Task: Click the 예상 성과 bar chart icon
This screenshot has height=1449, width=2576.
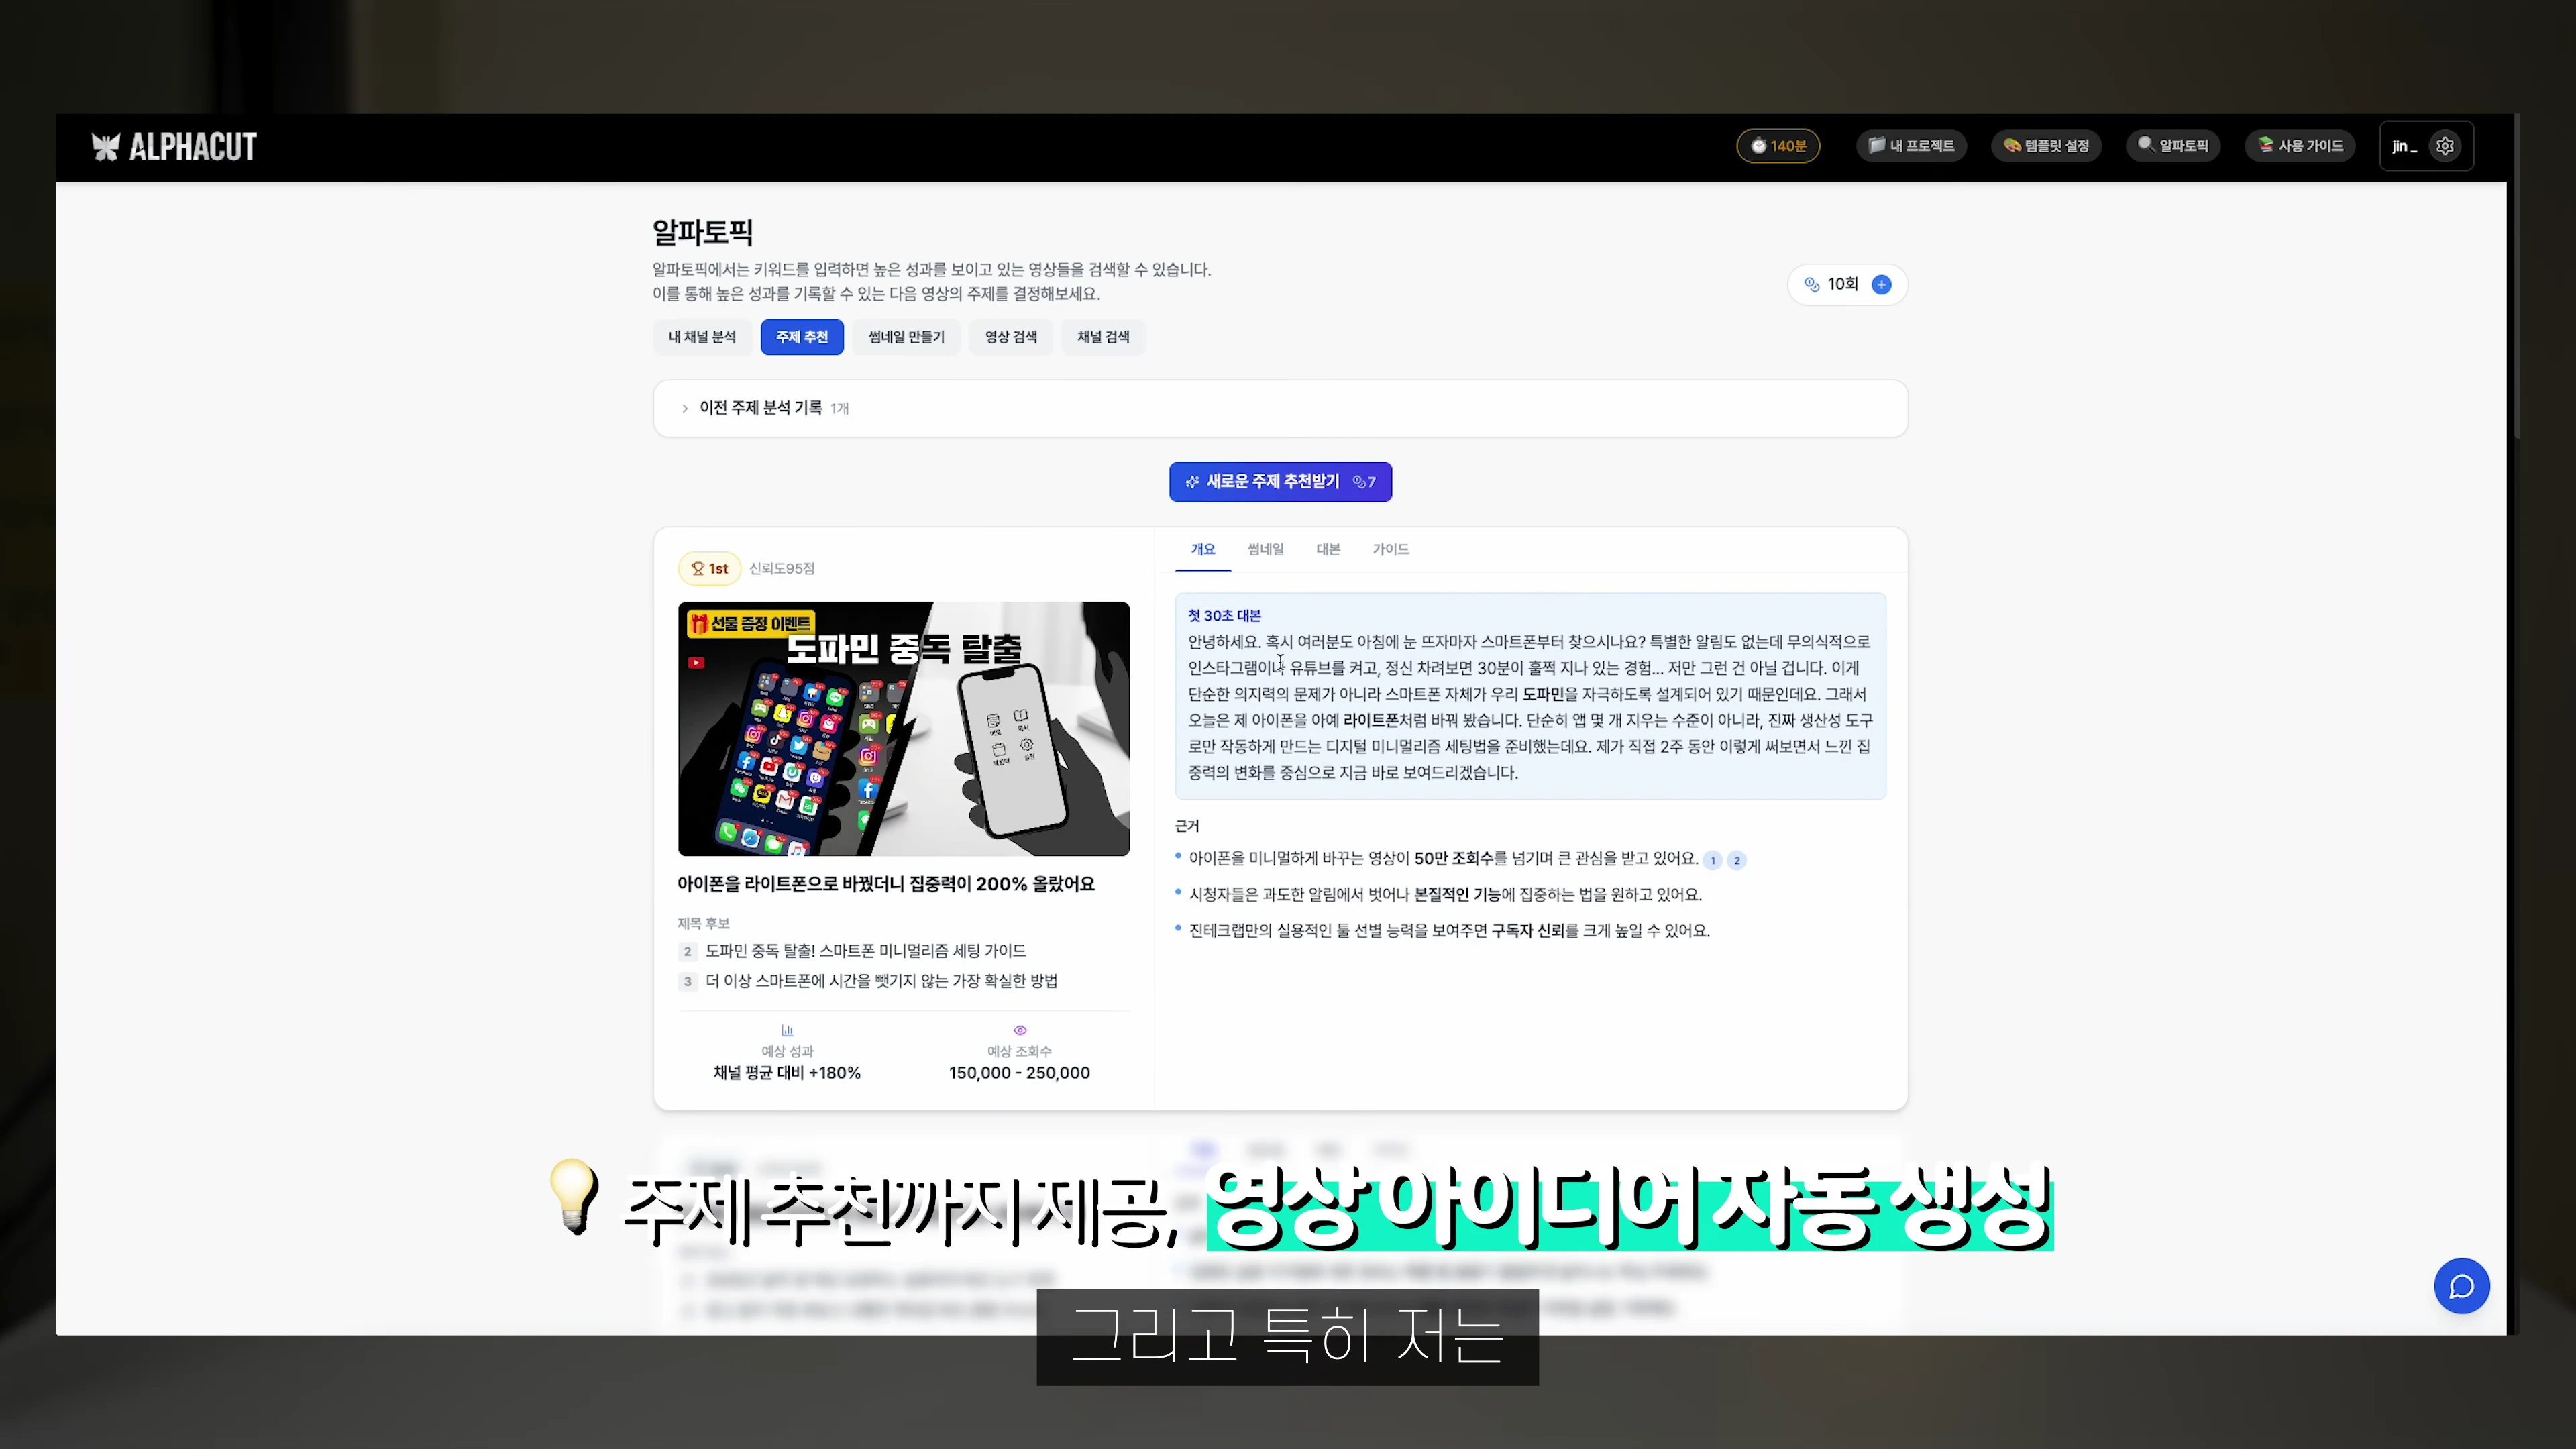Action: point(787,1030)
